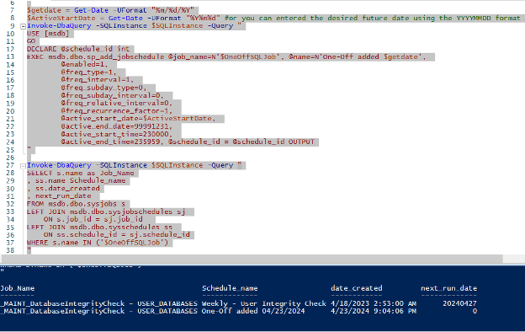This screenshot has height=332, width=525.
Task: Click the @freq_subday_interval=0 parameter
Action: tap(112, 95)
